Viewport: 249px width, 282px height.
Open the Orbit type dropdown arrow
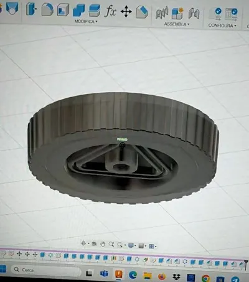pos(88,243)
